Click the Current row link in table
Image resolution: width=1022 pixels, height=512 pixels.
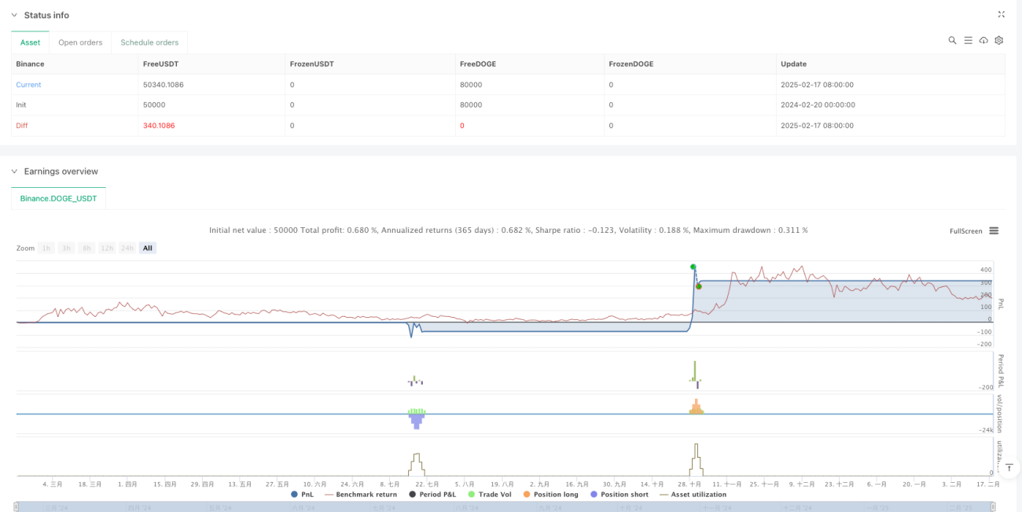(x=28, y=85)
